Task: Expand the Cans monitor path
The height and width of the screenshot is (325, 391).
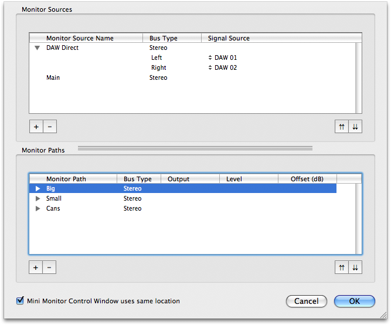Action: [38, 208]
